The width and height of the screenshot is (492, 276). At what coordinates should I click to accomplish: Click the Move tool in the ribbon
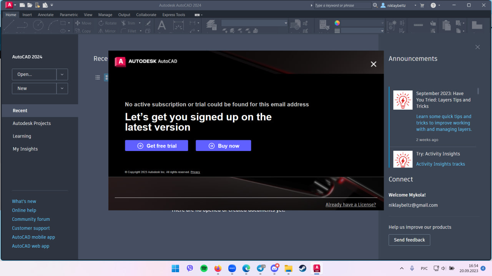click(x=83, y=23)
